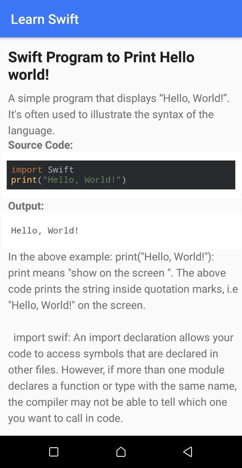Select the Output: label
The width and height of the screenshot is (242, 468).
pos(26,206)
